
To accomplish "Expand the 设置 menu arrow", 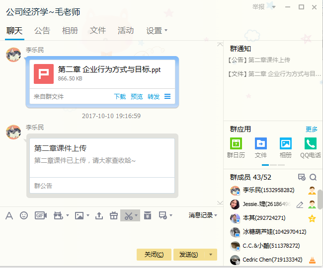I will pos(166,30).
